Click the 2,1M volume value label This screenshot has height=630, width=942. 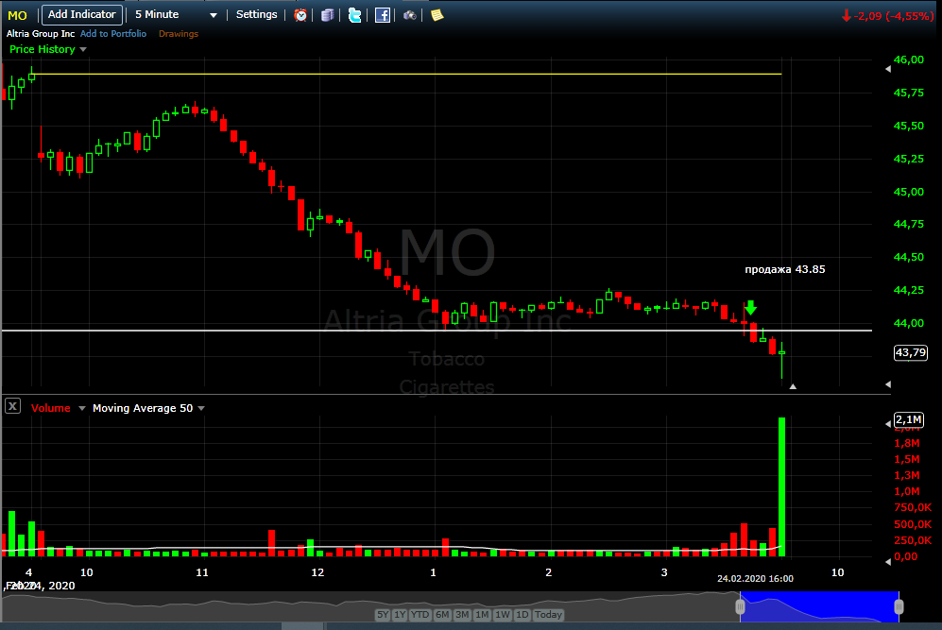(x=909, y=419)
